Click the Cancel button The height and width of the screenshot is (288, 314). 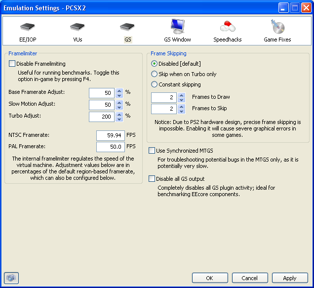coord(250,278)
